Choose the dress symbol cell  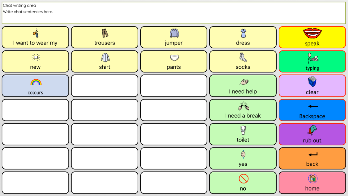(x=243, y=37)
